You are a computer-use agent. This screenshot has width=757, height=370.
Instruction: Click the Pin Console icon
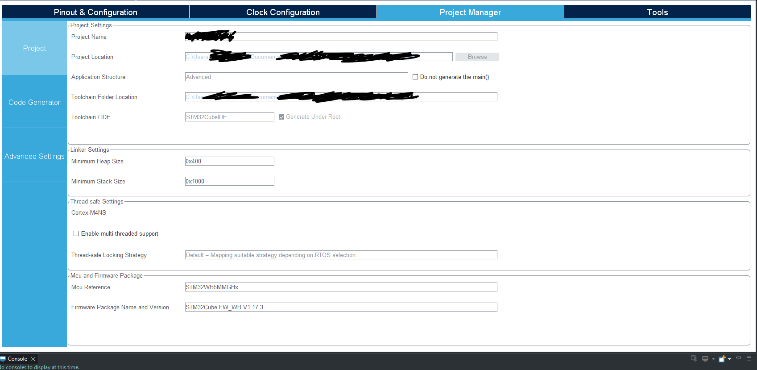(x=694, y=358)
